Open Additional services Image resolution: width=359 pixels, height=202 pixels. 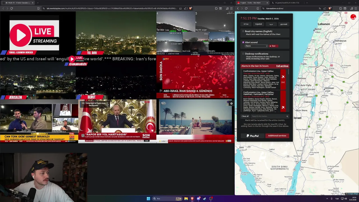pos(277,136)
